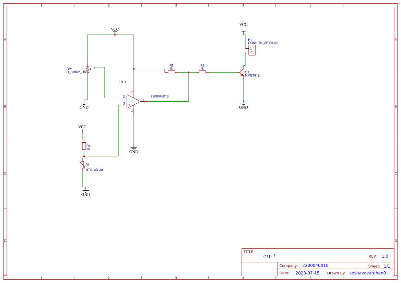Select the junction dot between R2 and R3
Image resolution: width=401 pixels, height=283 pixels.
(188, 72)
